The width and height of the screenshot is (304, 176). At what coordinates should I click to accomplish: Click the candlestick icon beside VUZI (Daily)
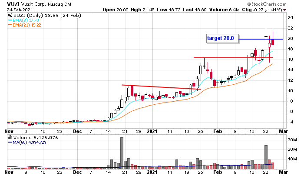10,16
